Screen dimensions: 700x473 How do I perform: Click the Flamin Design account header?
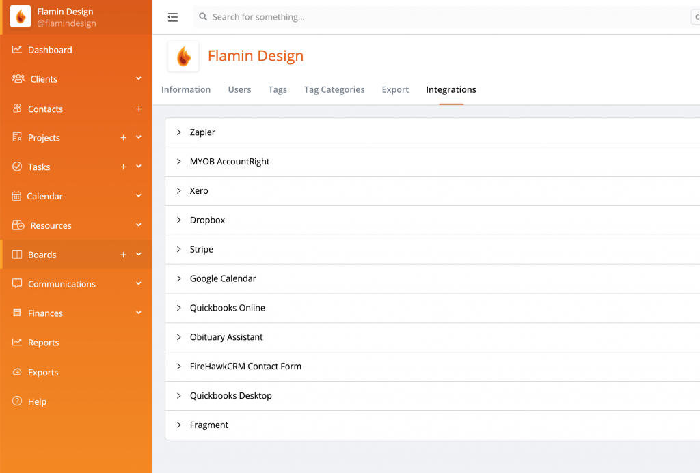(66, 17)
